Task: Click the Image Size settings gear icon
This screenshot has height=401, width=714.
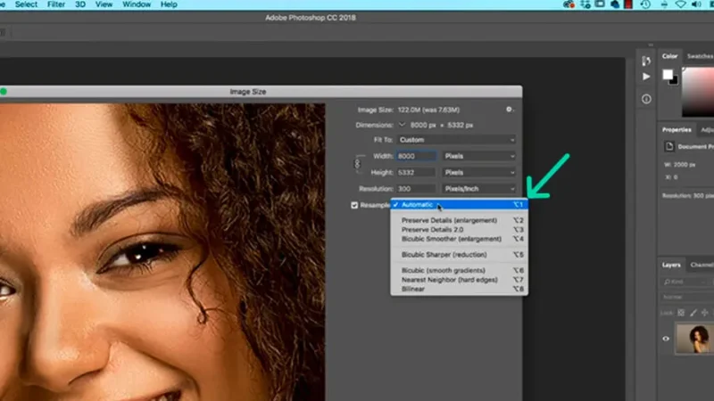Action: point(509,109)
